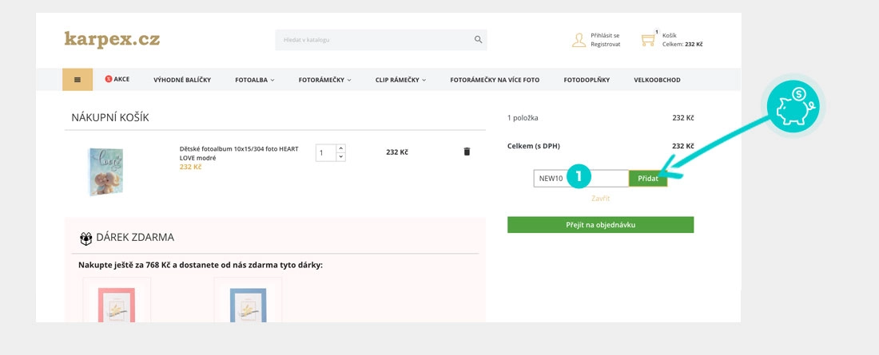Decrease the album quantity by one

pyautogui.click(x=341, y=157)
